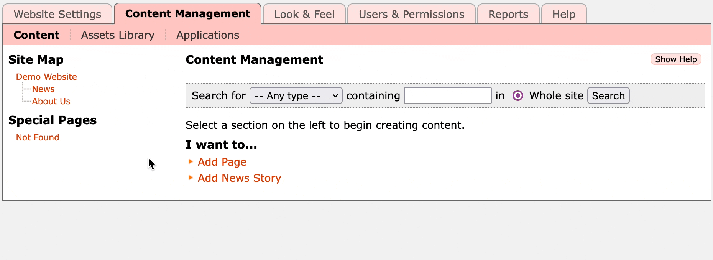The height and width of the screenshot is (260, 713).
Task: Click the containing search text field
Action: pyautogui.click(x=448, y=95)
